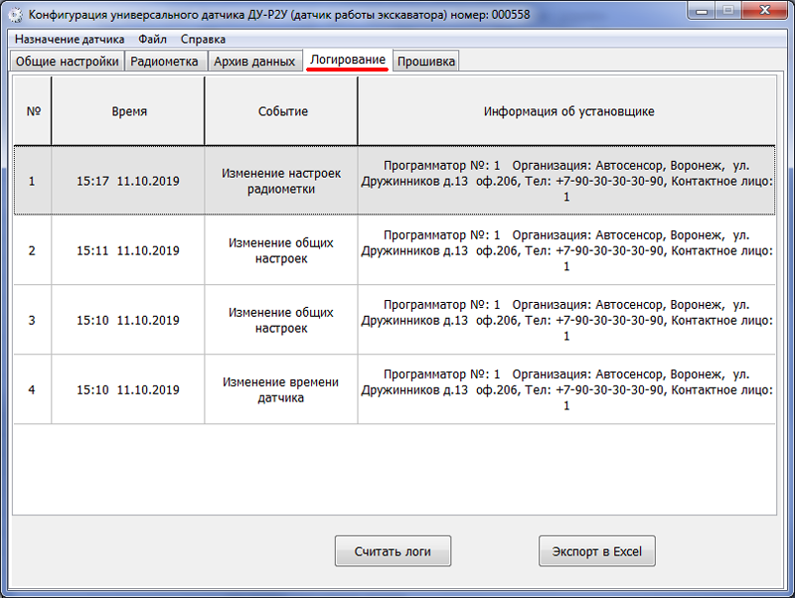Select row number 4 cell
The image size is (795, 598).
[32, 389]
